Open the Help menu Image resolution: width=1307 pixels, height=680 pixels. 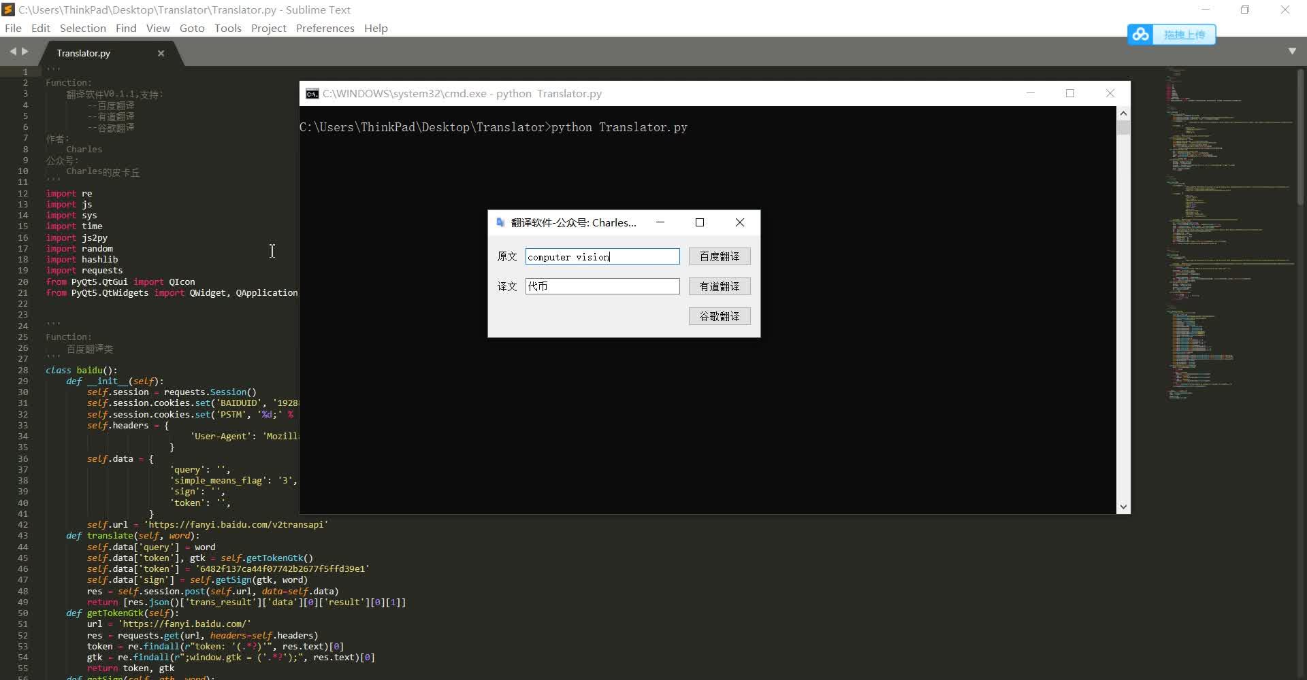pyautogui.click(x=376, y=28)
